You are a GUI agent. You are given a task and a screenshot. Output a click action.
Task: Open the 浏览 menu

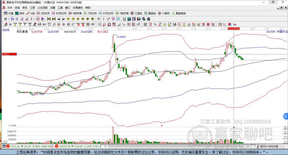pos(17,8)
